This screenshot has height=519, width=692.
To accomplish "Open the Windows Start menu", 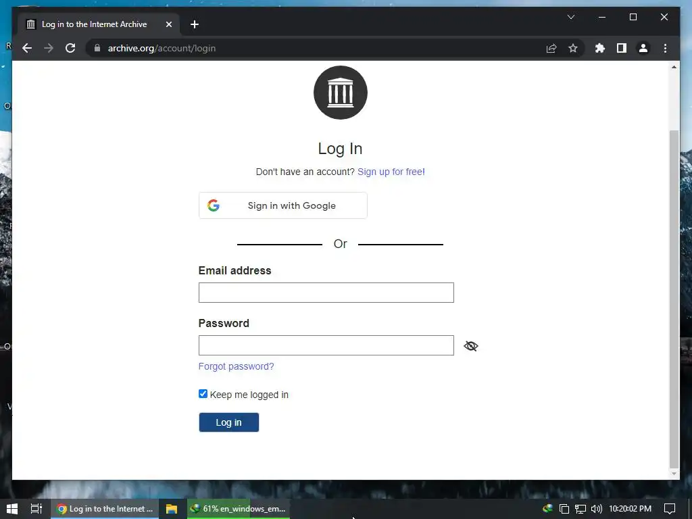I will tap(12, 509).
